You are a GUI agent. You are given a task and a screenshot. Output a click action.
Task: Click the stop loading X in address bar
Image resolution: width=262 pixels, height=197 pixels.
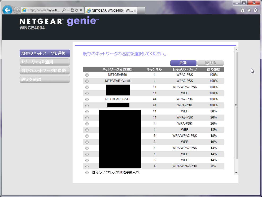coord(81,10)
